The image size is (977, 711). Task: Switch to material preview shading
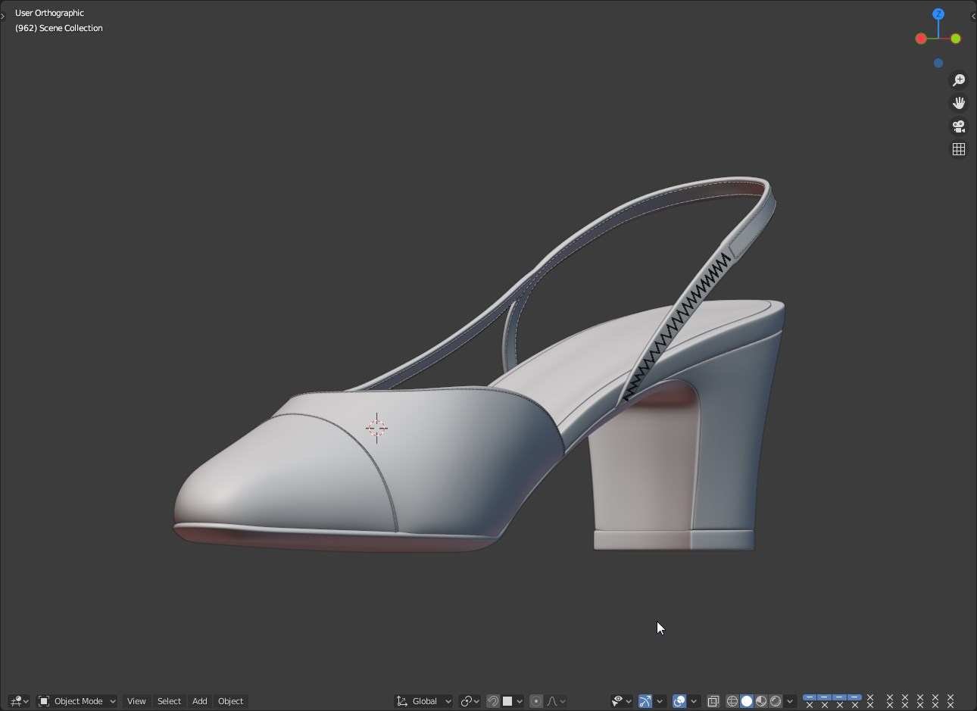coord(761,701)
